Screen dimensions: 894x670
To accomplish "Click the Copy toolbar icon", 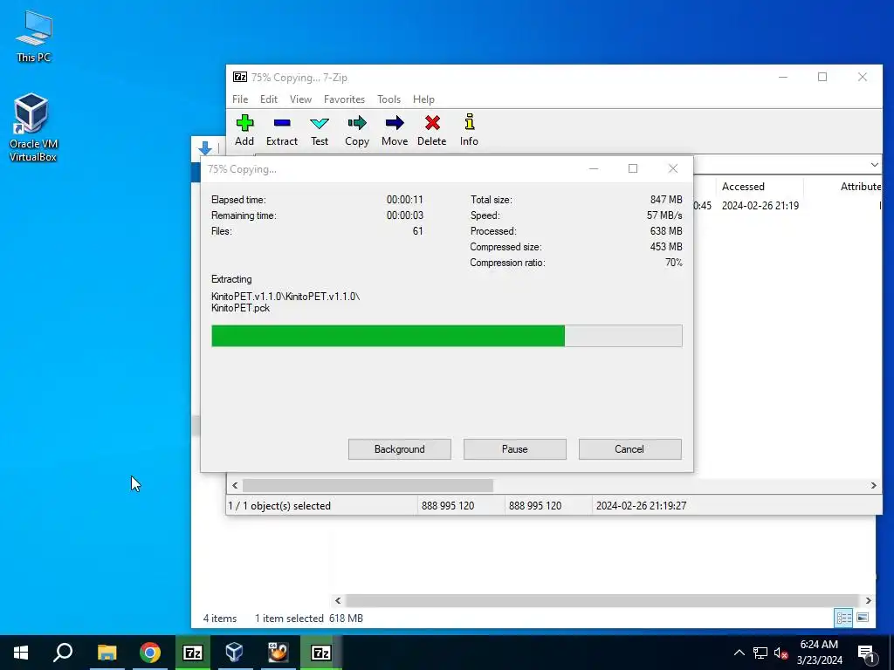I will click(x=357, y=131).
